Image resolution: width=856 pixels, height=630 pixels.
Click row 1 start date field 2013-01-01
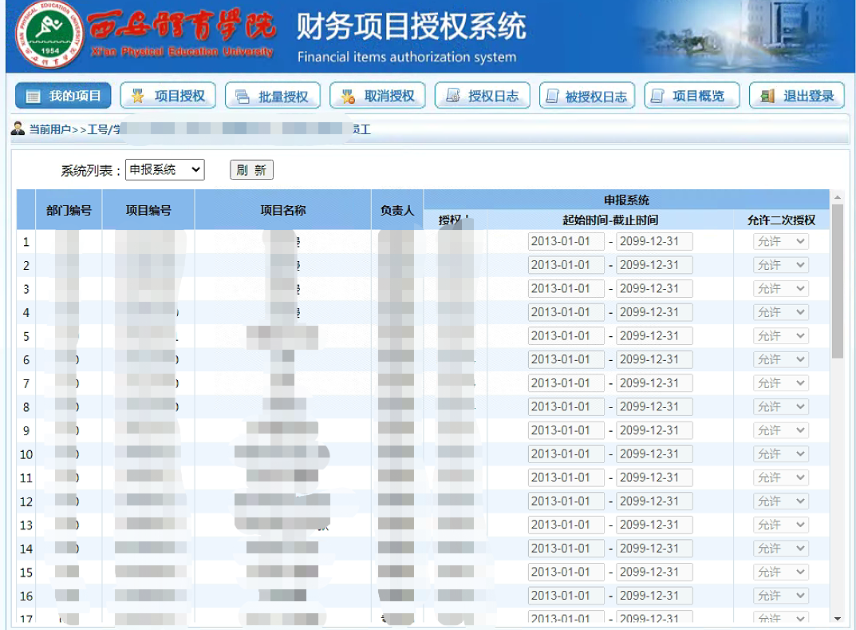(x=566, y=242)
